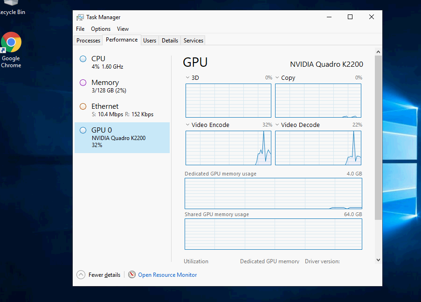Open the Google Chrome desktop shortcut

point(11,50)
